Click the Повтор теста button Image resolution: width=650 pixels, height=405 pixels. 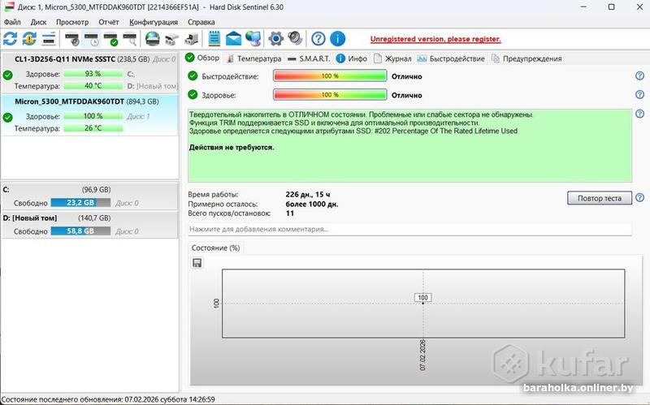click(x=600, y=198)
